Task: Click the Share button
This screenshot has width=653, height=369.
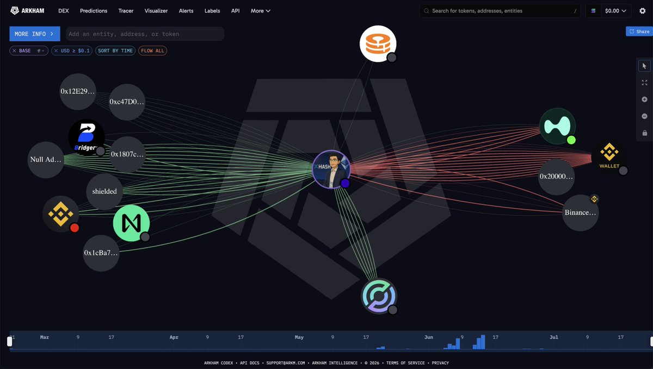Action: (x=639, y=32)
